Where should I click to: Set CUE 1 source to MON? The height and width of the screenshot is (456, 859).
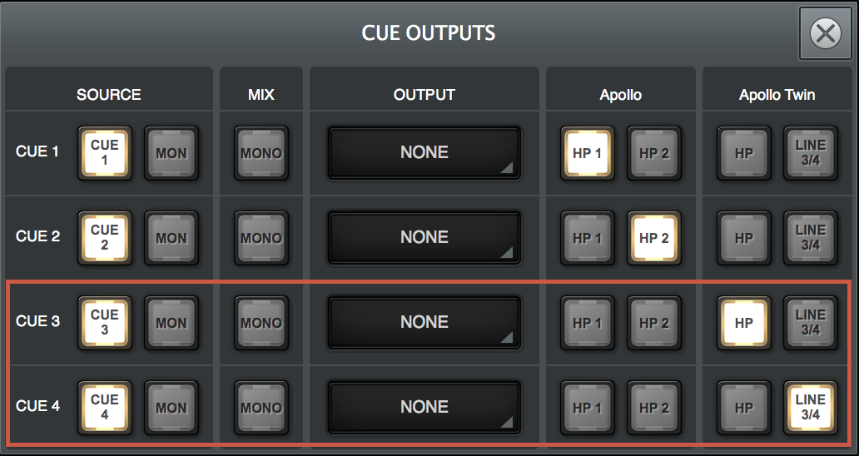[171, 153]
